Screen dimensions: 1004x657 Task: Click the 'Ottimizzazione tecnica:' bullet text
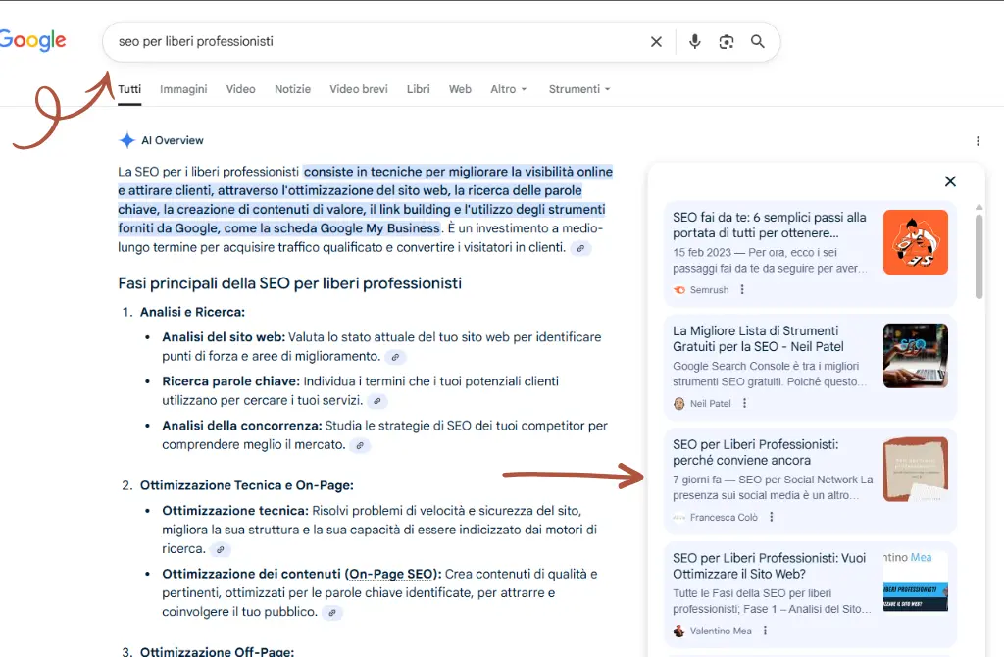(x=235, y=511)
